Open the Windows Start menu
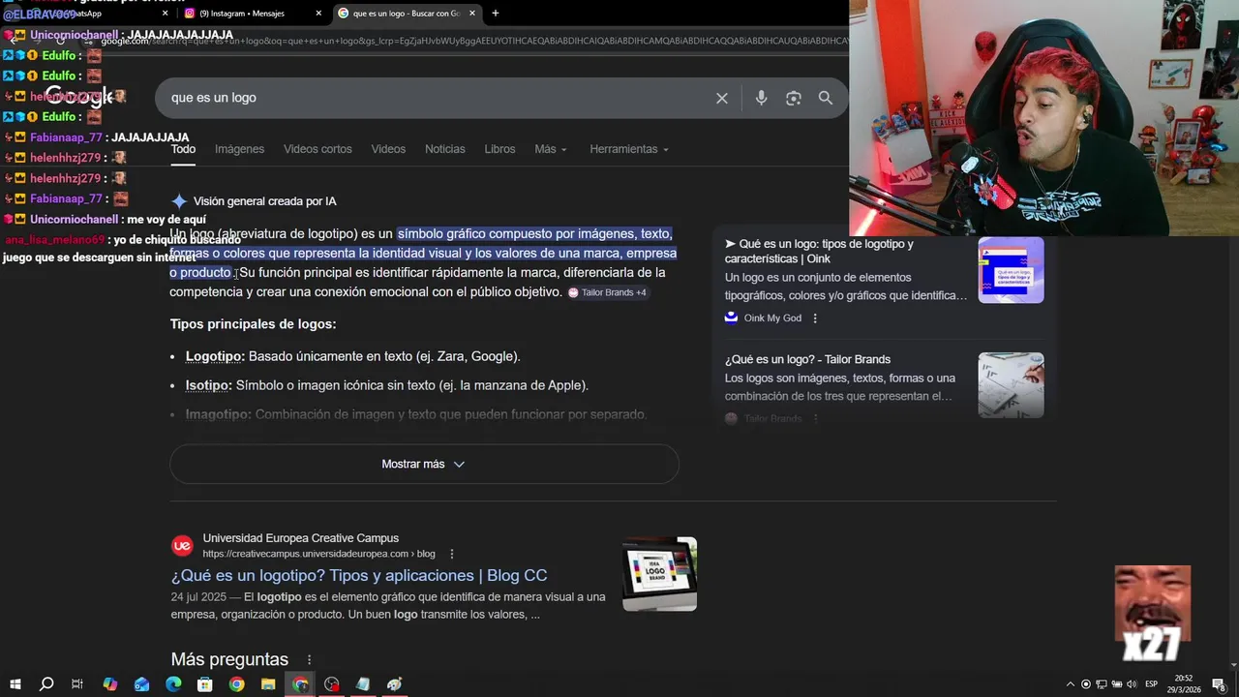This screenshot has height=697, width=1239. 15,684
